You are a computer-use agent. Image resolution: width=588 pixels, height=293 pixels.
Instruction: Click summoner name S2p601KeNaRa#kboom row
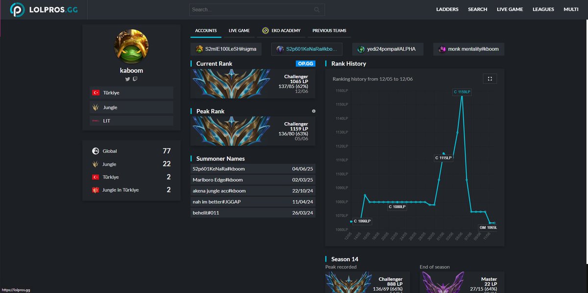[x=253, y=169]
